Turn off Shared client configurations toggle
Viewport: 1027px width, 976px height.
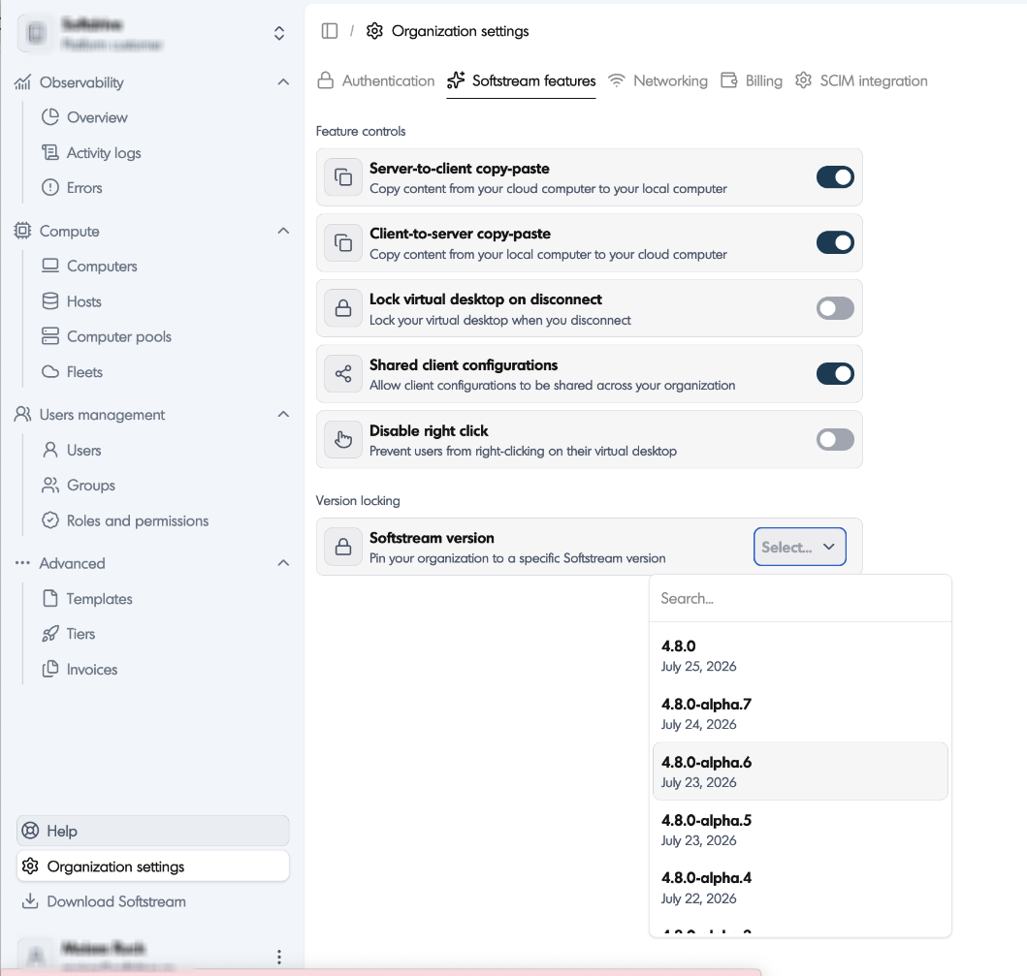coord(835,374)
